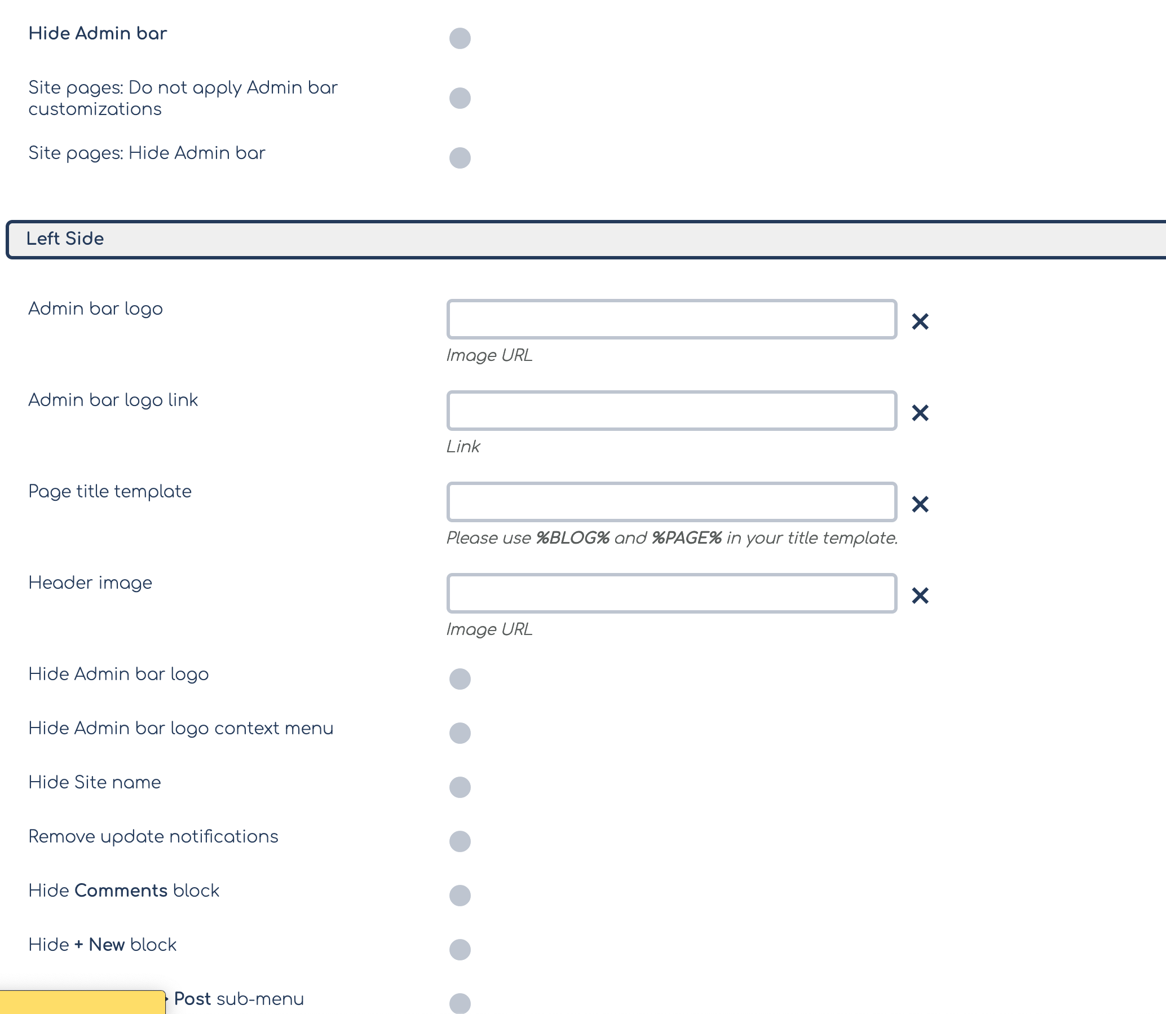Clear the Admin bar logo field
The image size is (1166, 1014).
pos(920,321)
